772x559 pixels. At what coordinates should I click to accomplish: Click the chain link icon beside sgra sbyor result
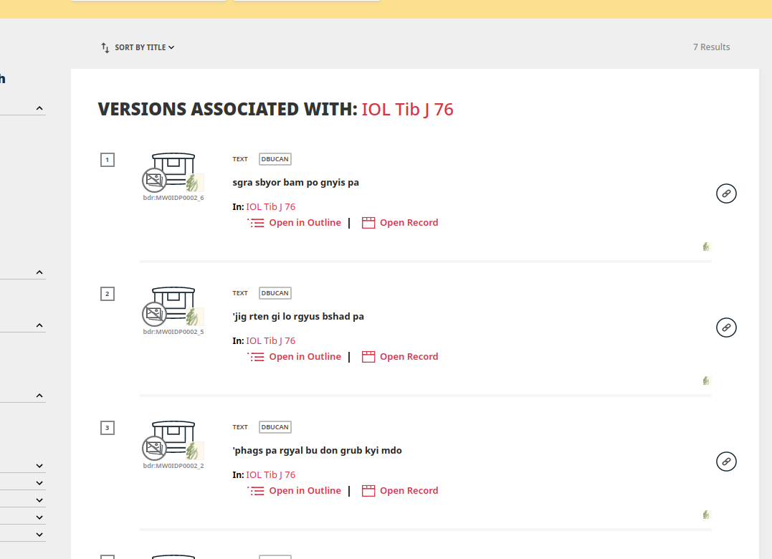click(x=726, y=193)
